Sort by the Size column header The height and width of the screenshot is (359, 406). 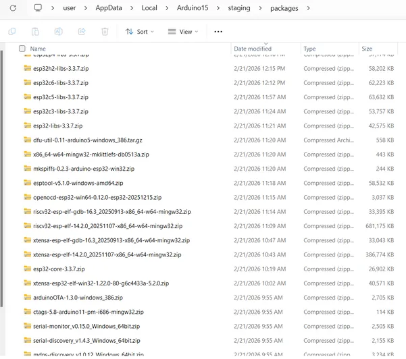pyautogui.click(x=367, y=49)
